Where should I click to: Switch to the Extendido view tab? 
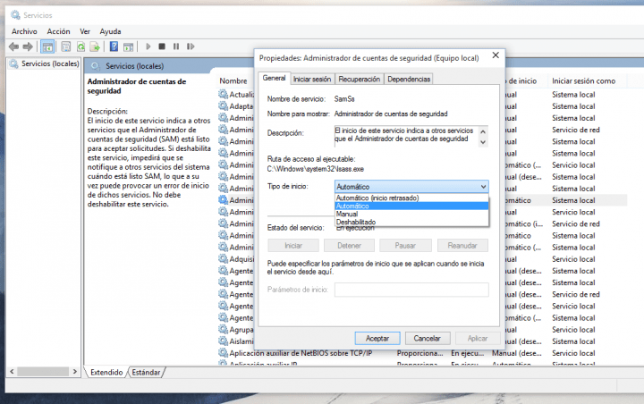point(106,372)
